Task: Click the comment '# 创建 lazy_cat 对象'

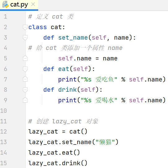Action: tap(63, 122)
